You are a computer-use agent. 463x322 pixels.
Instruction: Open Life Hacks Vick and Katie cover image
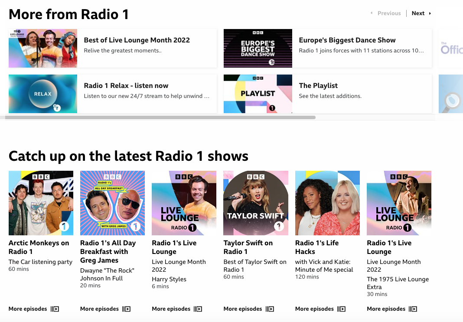327,203
